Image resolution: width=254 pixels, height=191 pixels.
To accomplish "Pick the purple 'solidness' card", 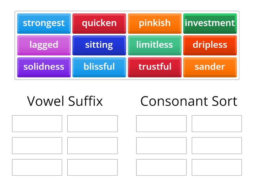I will click(43, 67).
